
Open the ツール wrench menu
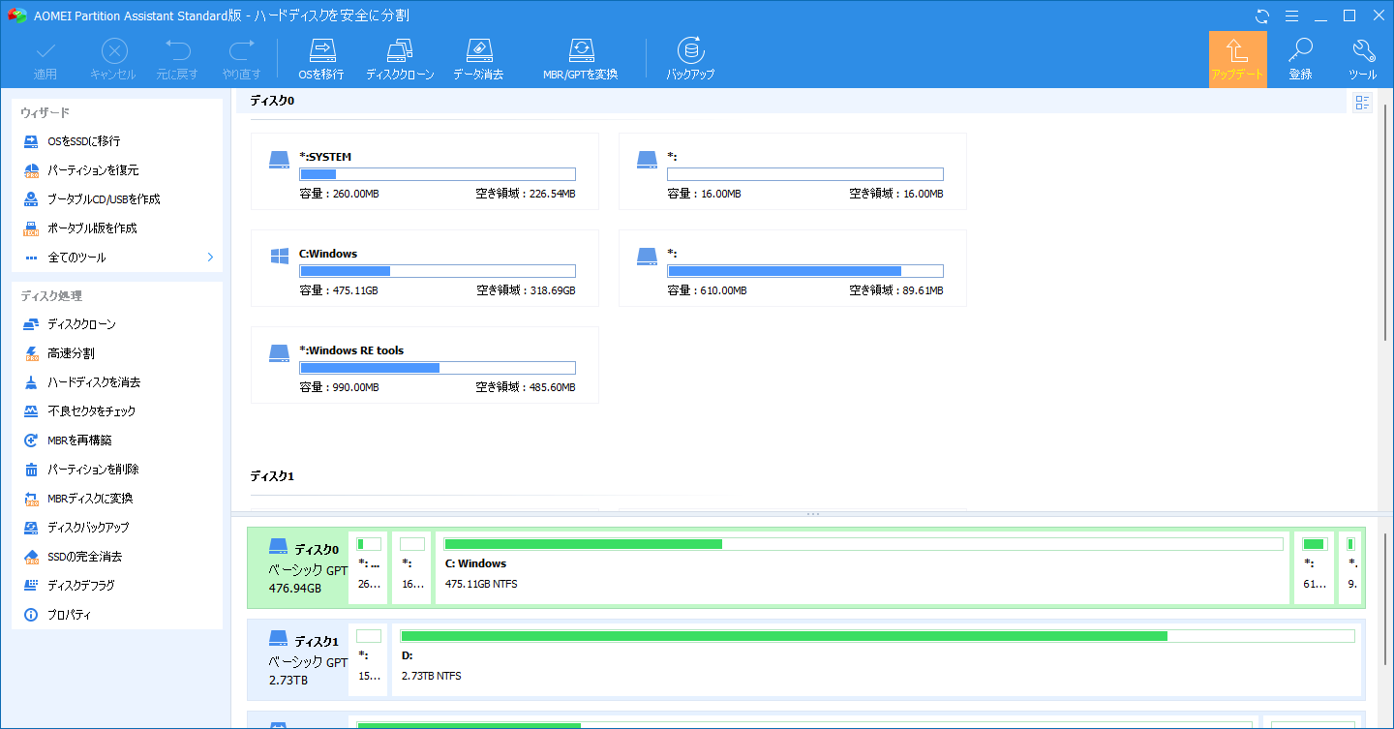pos(1362,60)
